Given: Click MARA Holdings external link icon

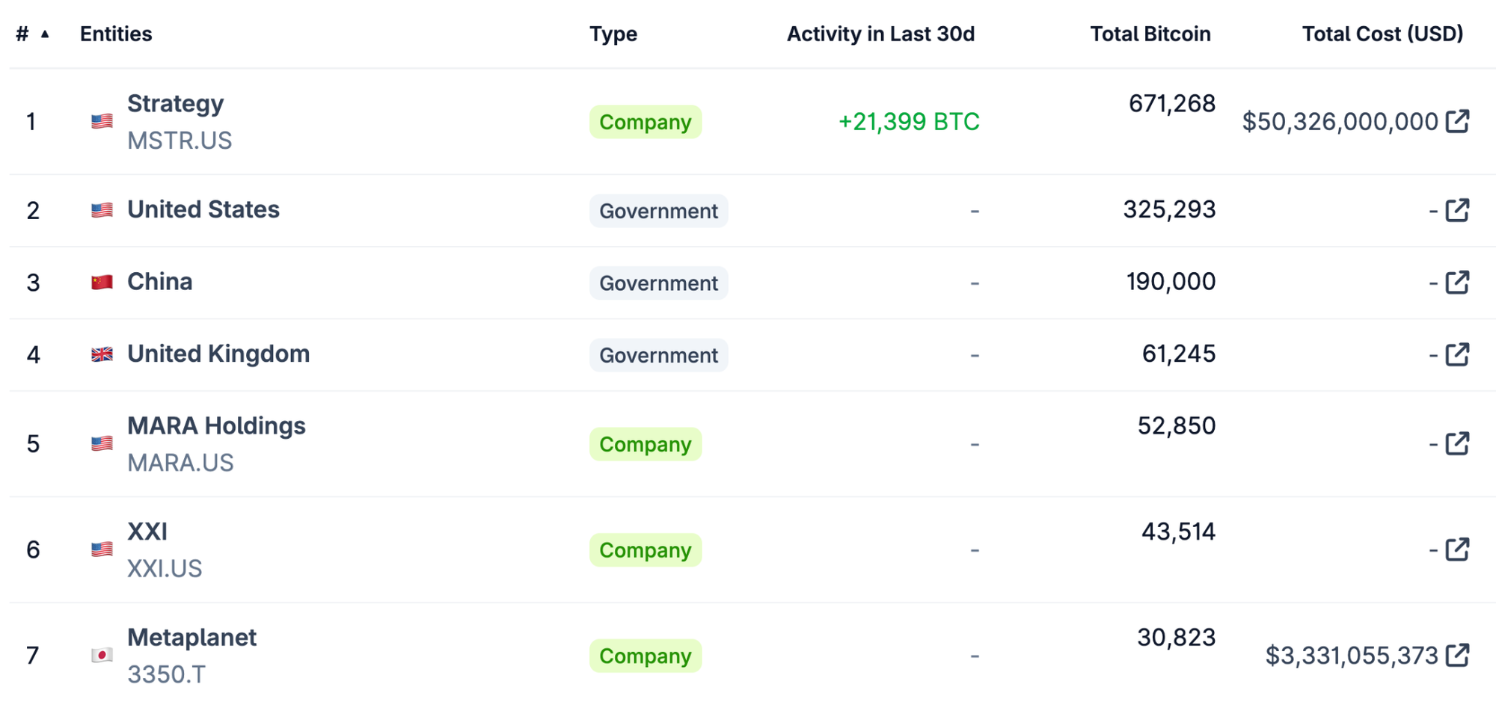Looking at the screenshot, I should 1457,443.
